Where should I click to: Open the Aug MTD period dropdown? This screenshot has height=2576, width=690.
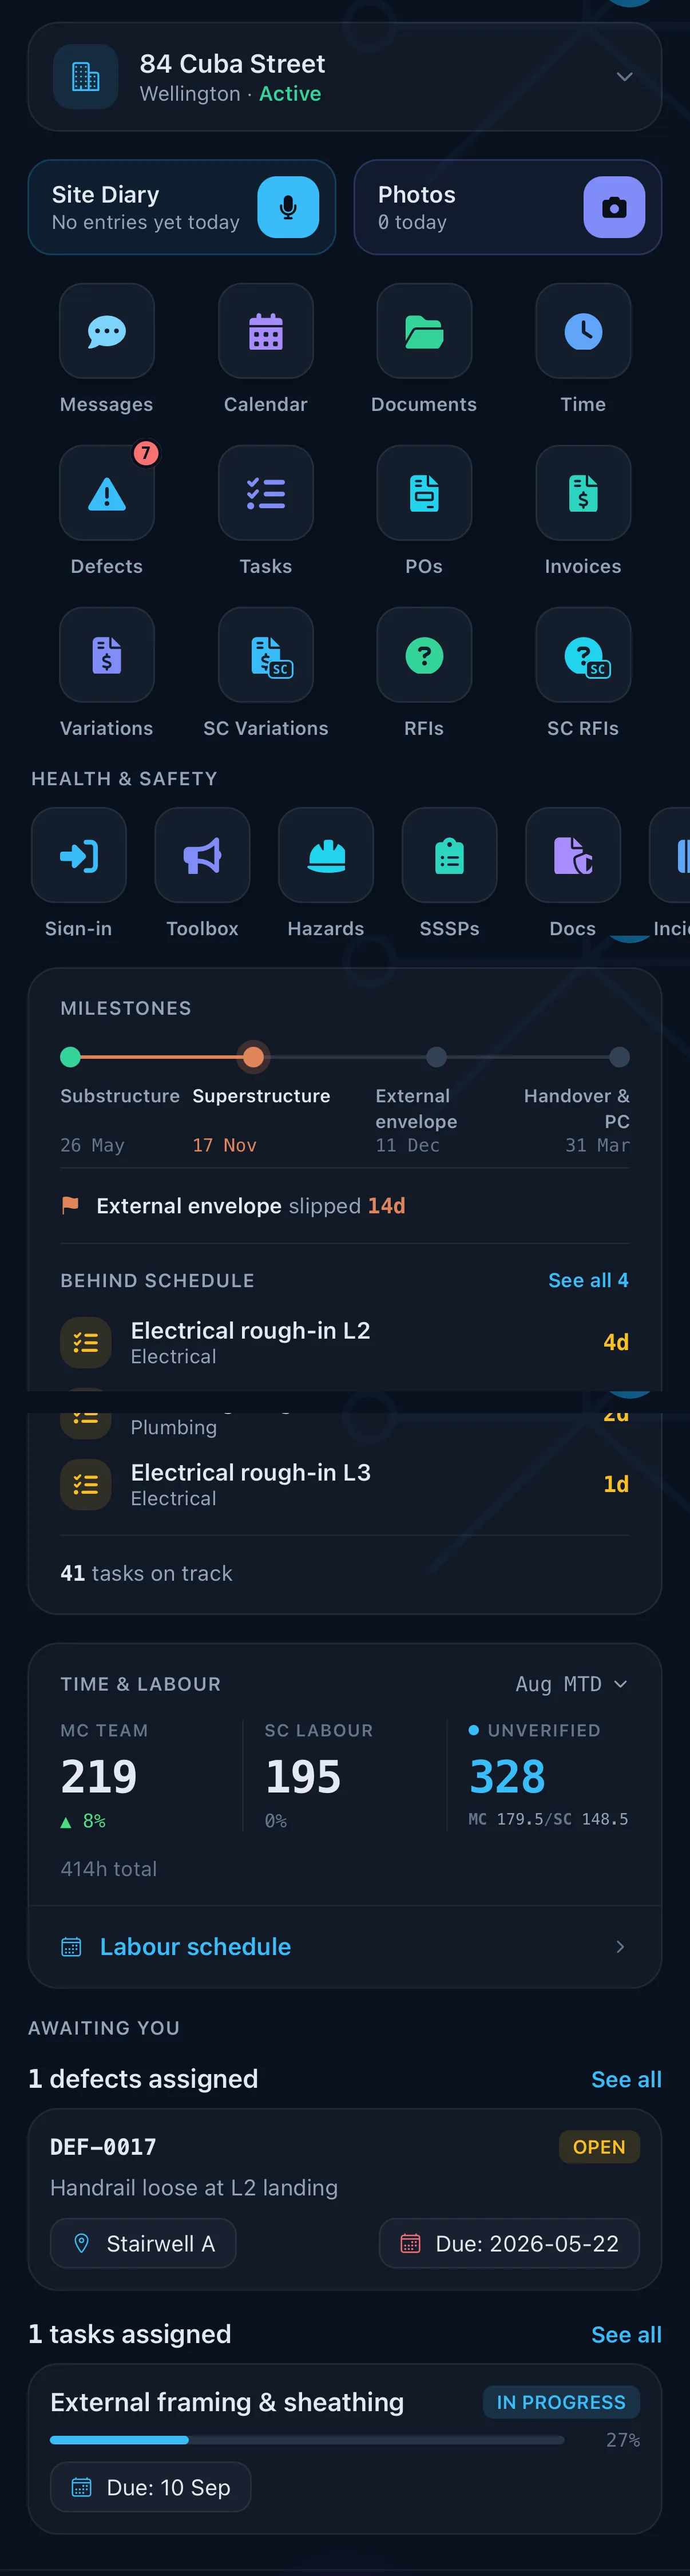click(x=572, y=1684)
